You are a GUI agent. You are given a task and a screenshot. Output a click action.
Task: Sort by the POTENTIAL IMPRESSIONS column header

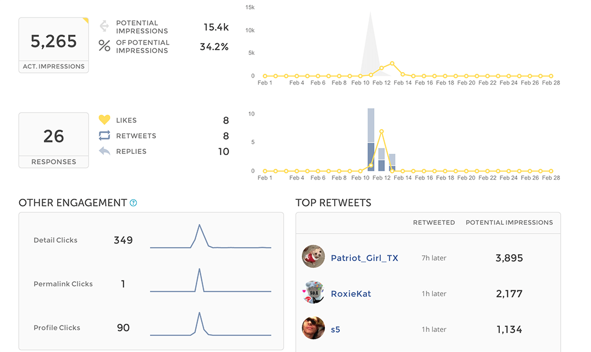(x=510, y=222)
